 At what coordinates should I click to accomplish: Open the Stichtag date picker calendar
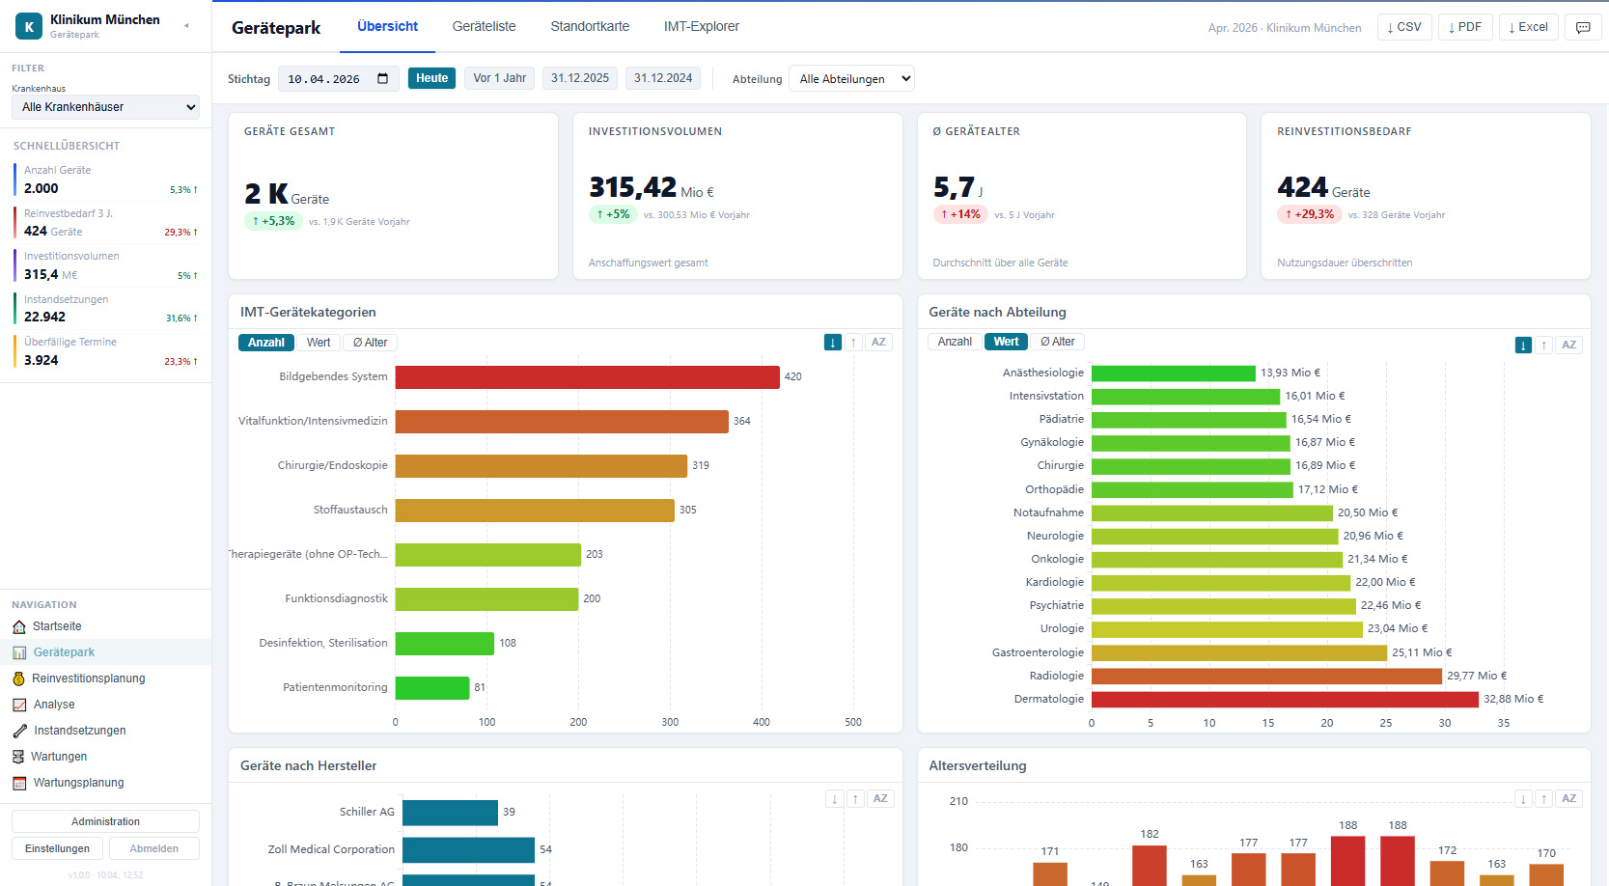(382, 79)
